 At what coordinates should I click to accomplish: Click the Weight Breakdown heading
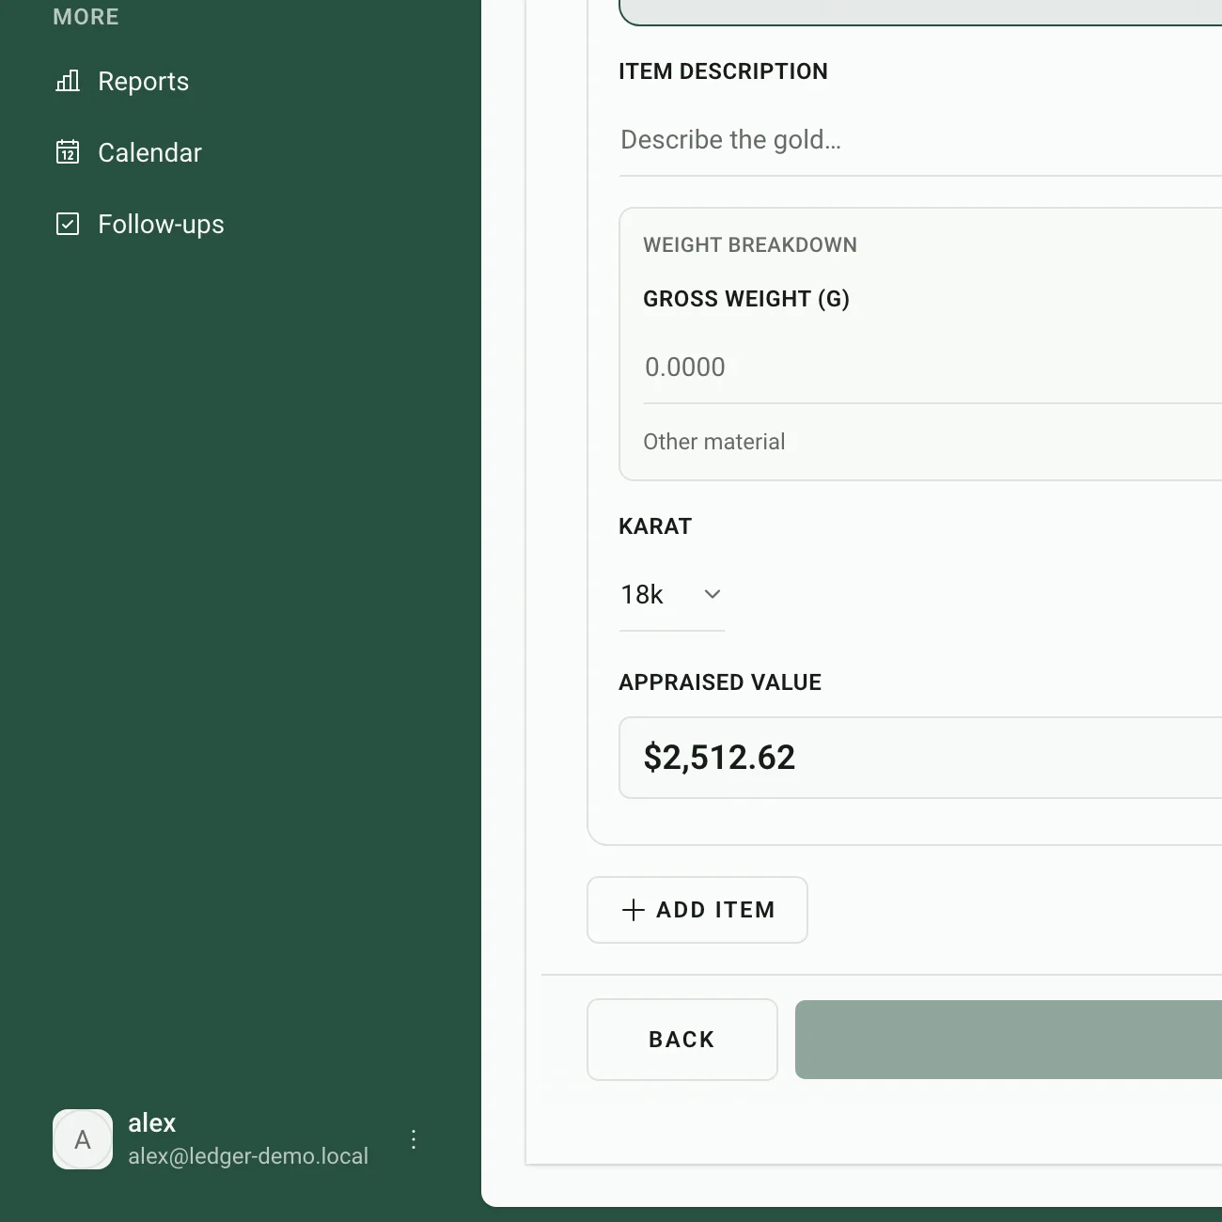coord(750,245)
